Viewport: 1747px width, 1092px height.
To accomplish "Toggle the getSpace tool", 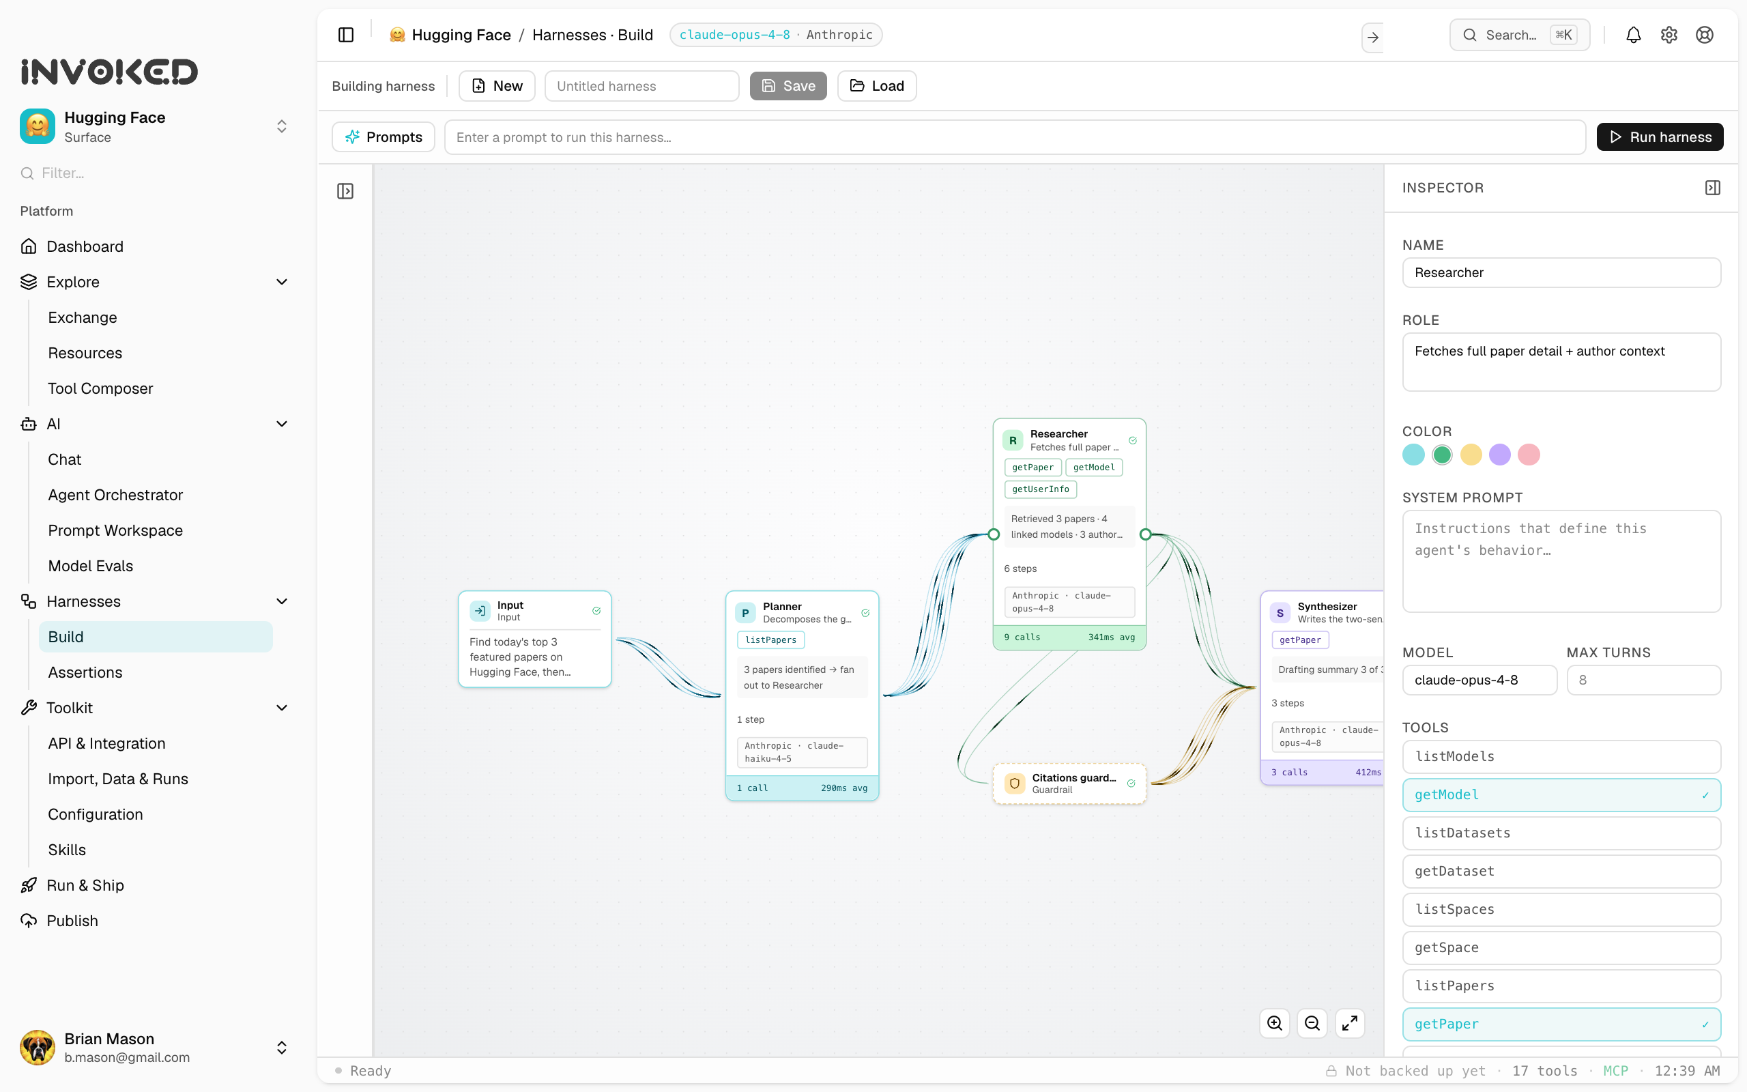I will click(1561, 947).
